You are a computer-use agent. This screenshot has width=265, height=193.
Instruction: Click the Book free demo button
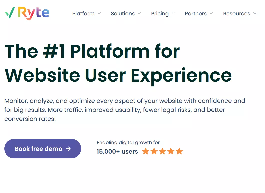pos(42,149)
